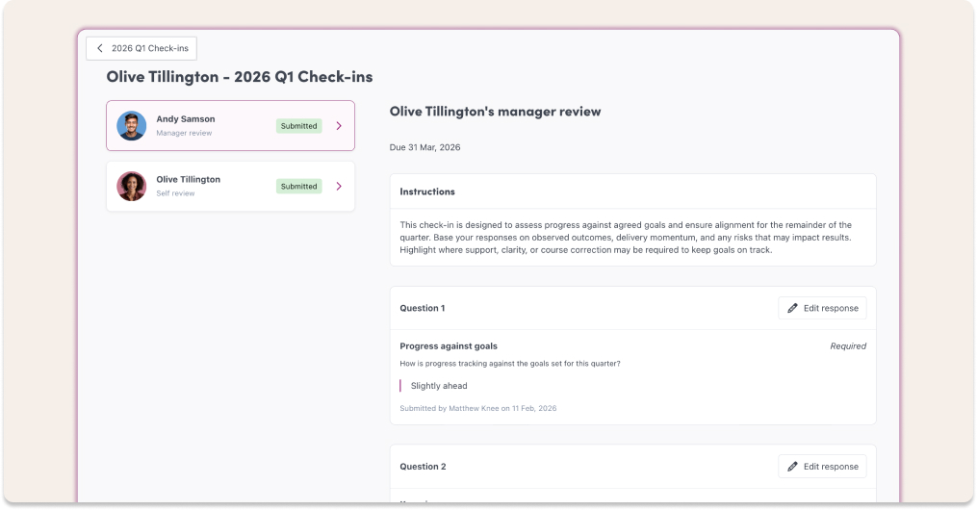Expand Olive Tillington's self review with the chevron
Screen dimensions: 977x510
[x=339, y=187]
